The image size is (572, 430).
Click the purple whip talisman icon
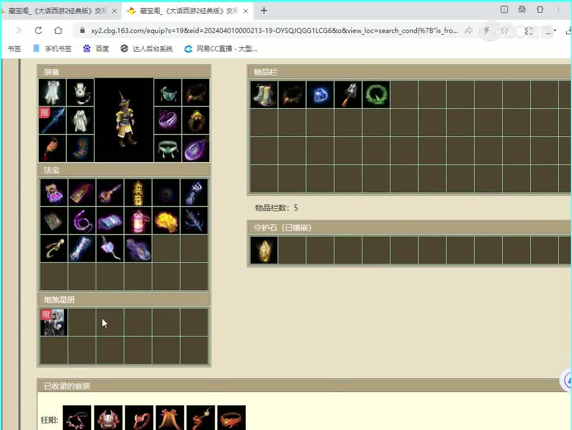pos(82,220)
